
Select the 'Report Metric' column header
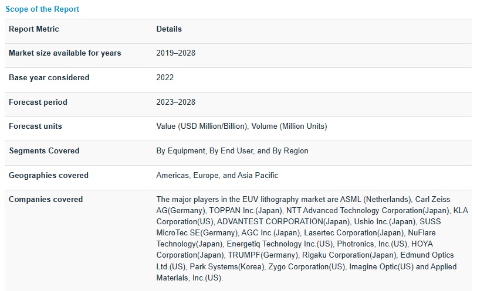tap(34, 29)
